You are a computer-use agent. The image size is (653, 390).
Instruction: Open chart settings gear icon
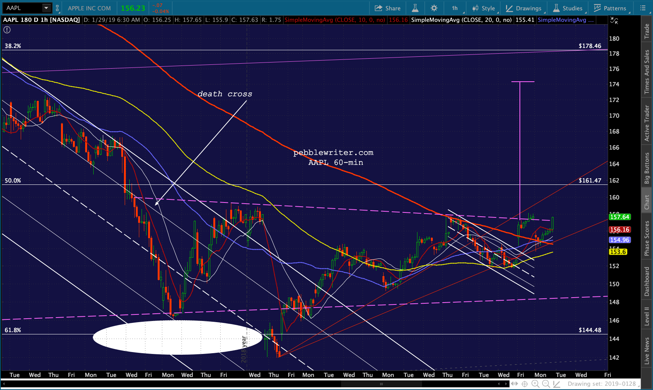[x=434, y=8]
